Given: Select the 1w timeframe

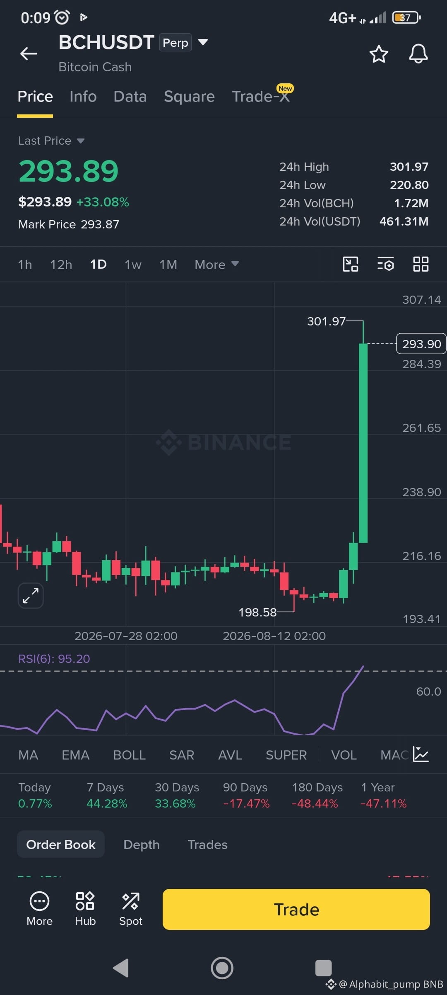Looking at the screenshot, I should (x=133, y=265).
